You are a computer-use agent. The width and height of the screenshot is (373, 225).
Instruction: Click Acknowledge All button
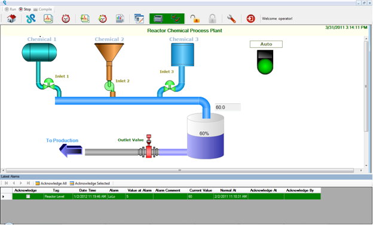pyautogui.click(x=51, y=183)
